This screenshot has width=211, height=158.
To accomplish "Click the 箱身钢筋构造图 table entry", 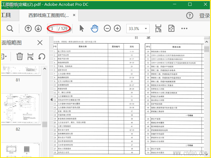I will (157, 126).
